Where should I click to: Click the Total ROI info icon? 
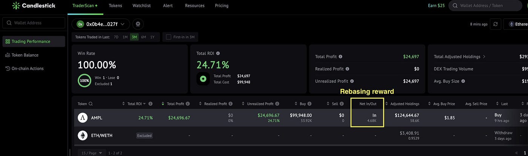[218, 54]
